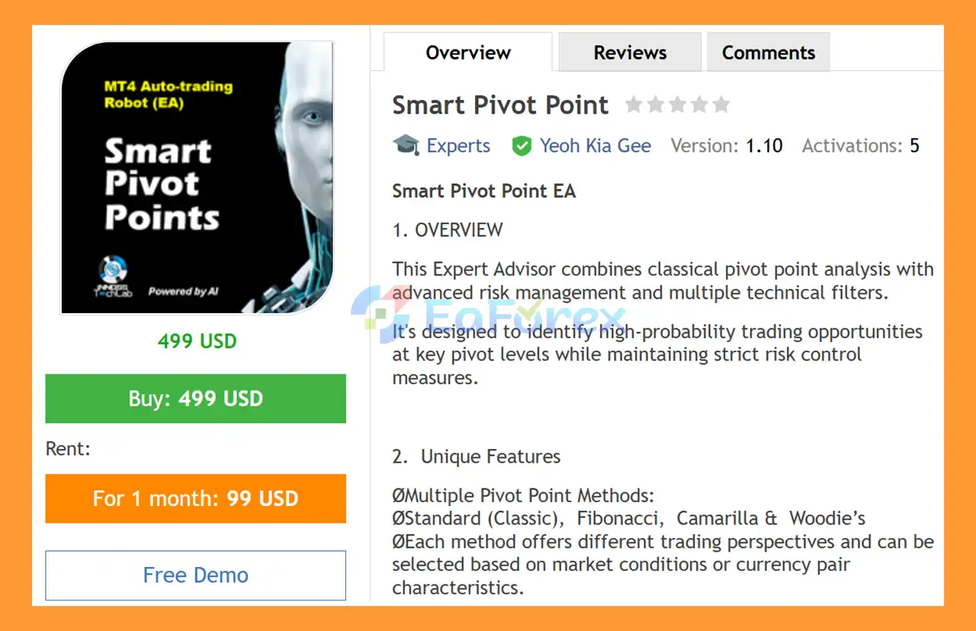Viewport: 976px width, 631px height.
Task: Click the version number 1.10
Action: [x=764, y=146]
